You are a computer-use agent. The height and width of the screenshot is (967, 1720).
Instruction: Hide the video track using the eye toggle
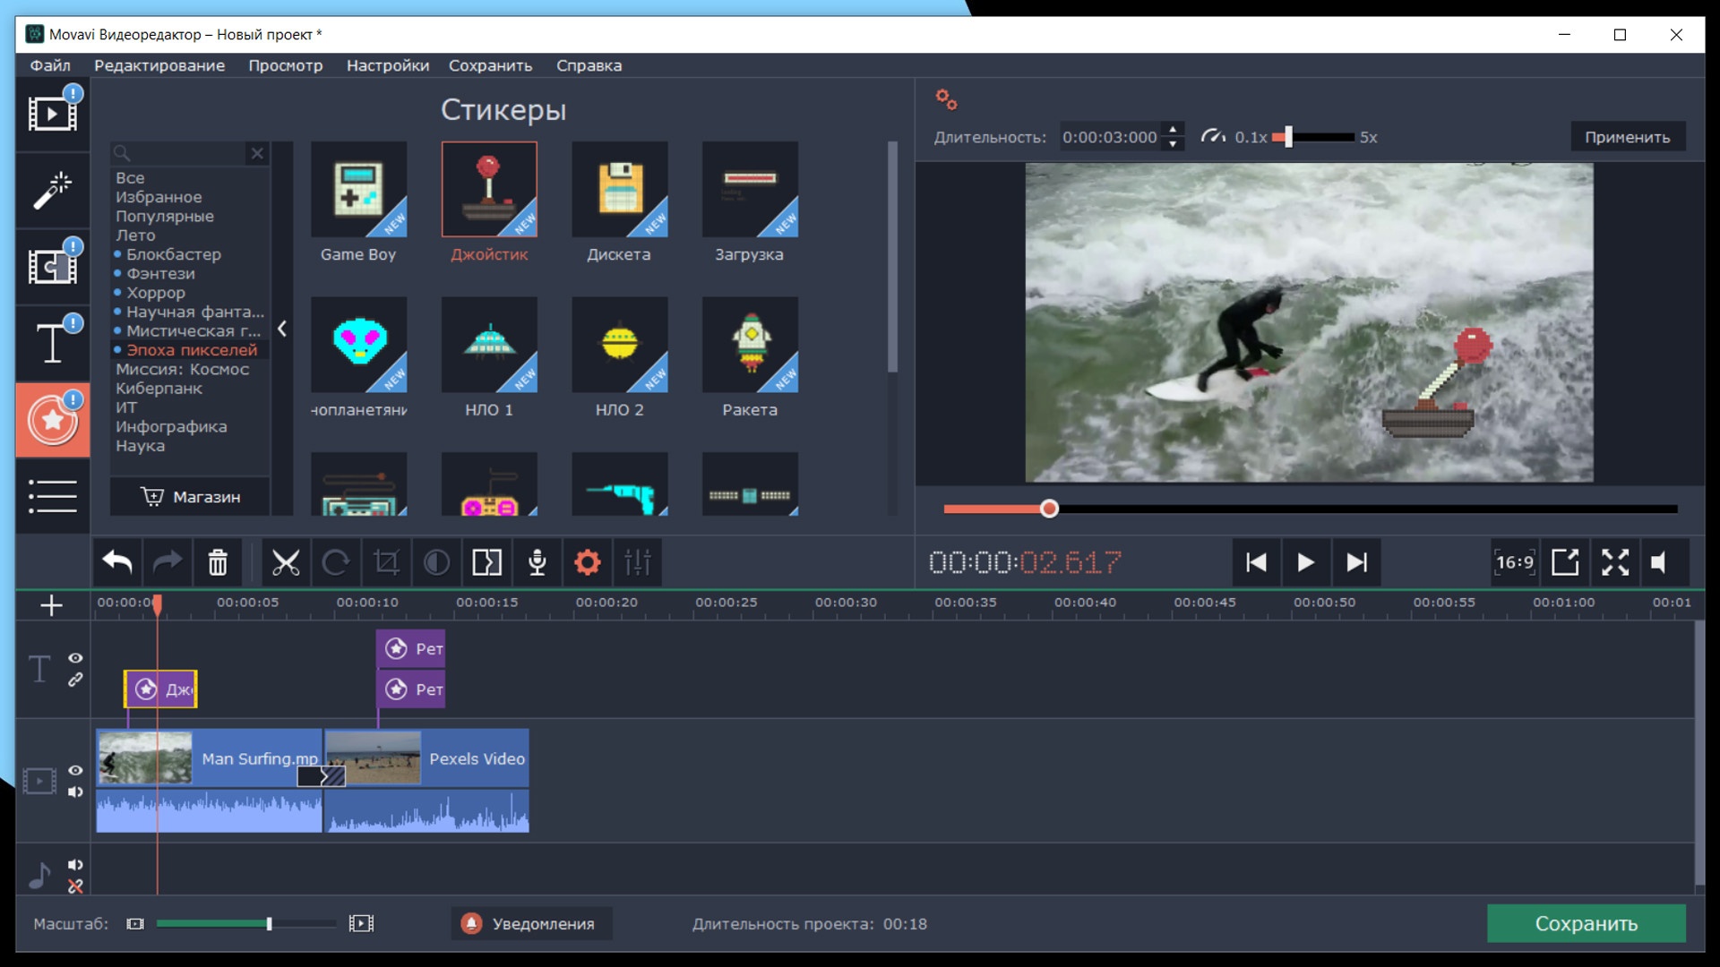point(75,771)
